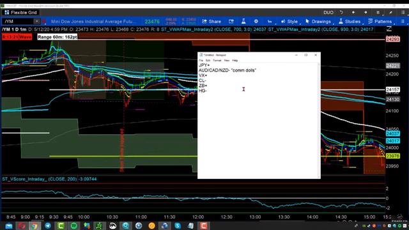Click the left arrow icon in top bar
This screenshot has width=409, height=230.
(x=353, y=13)
